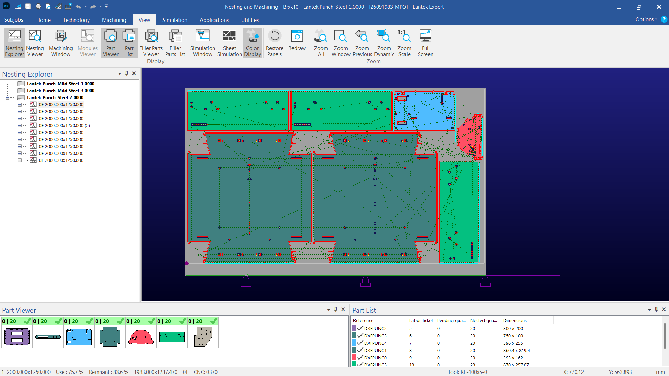Click the Sheet Simulation icon
The image size is (669, 376).
[x=229, y=42]
